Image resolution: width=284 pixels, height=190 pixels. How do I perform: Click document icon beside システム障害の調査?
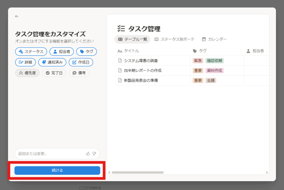pos(120,61)
